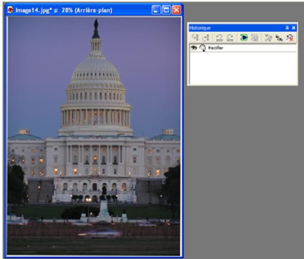
Task: Close the Historique palette
Action: pos(294,28)
